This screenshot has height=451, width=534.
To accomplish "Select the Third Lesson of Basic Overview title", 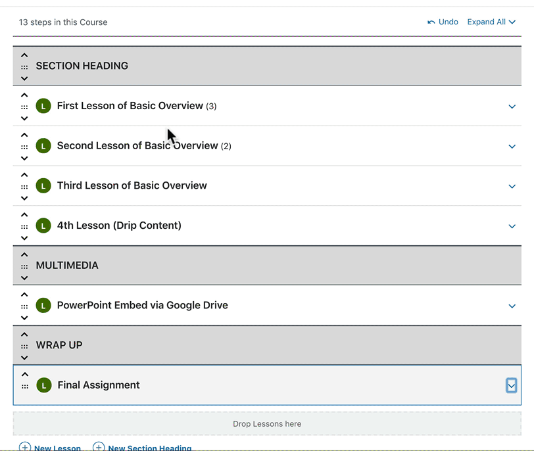I will [x=132, y=185].
